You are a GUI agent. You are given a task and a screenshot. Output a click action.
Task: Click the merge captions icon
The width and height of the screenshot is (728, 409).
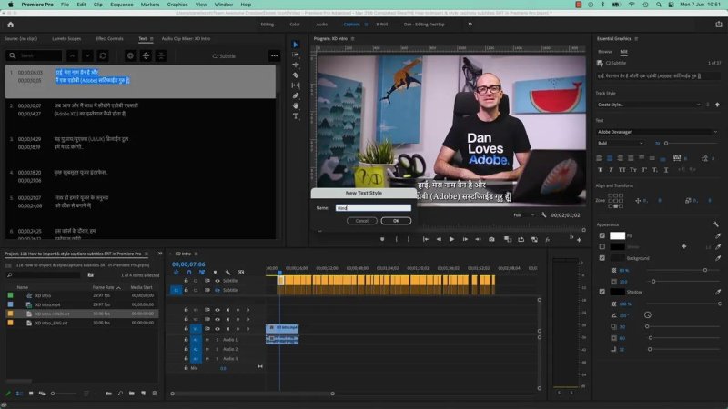point(161,55)
